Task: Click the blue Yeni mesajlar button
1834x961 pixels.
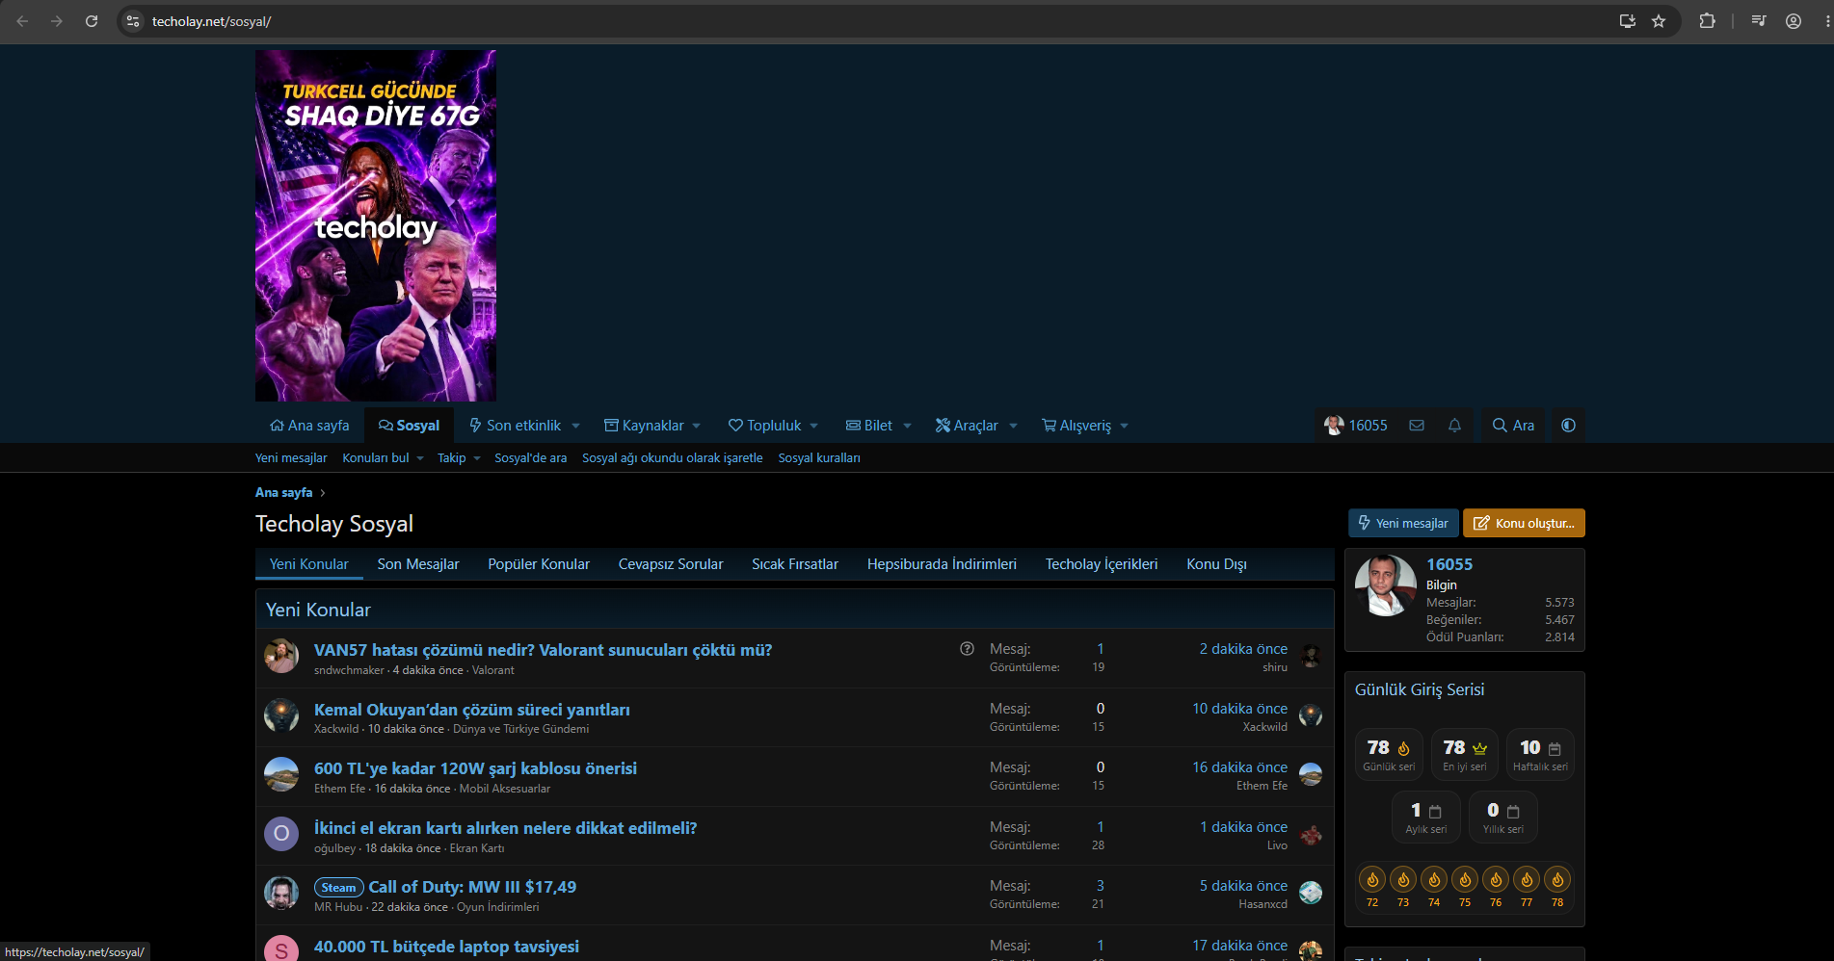Action: pos(1403,523)
